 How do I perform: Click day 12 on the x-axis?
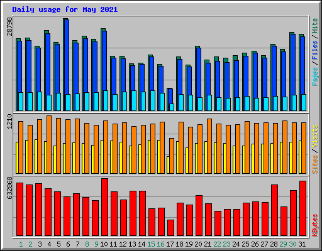click(123, 244)
